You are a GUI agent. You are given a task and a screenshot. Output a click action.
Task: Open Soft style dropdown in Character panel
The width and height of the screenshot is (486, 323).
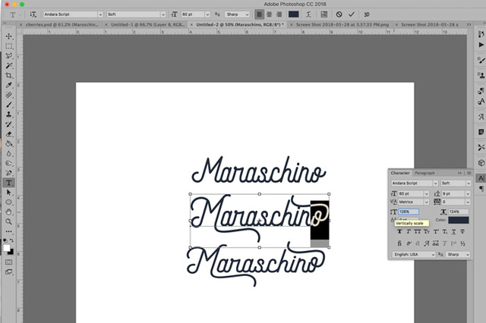pos(469,183)
